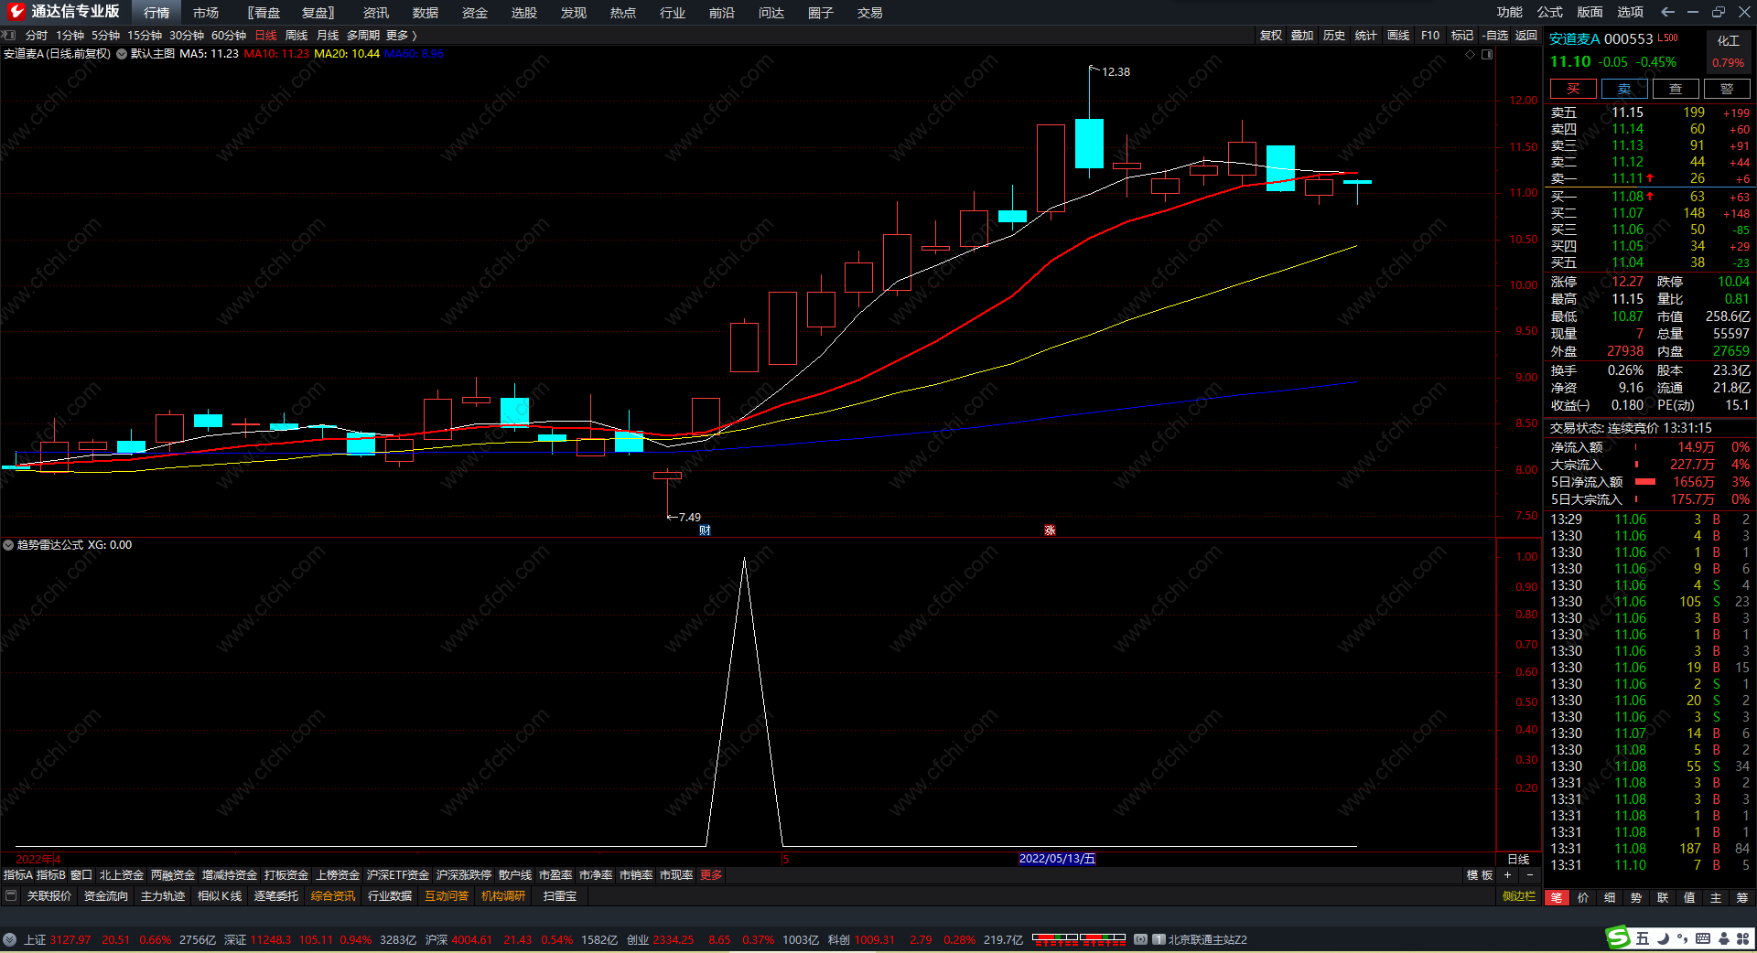Open the 功能 menu
This screenshot has height=953, width=1757.
point(1510,12)
